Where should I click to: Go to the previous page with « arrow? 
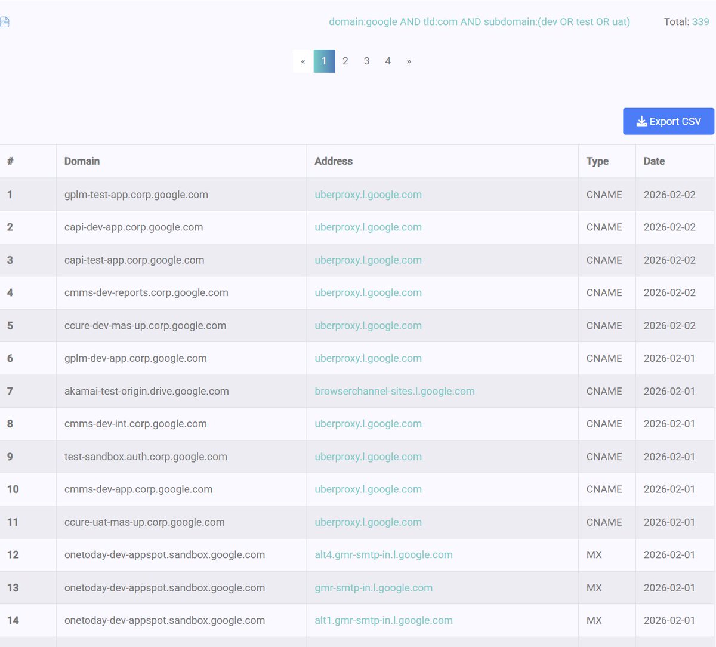pyautogui.click(x=303, y=61)
